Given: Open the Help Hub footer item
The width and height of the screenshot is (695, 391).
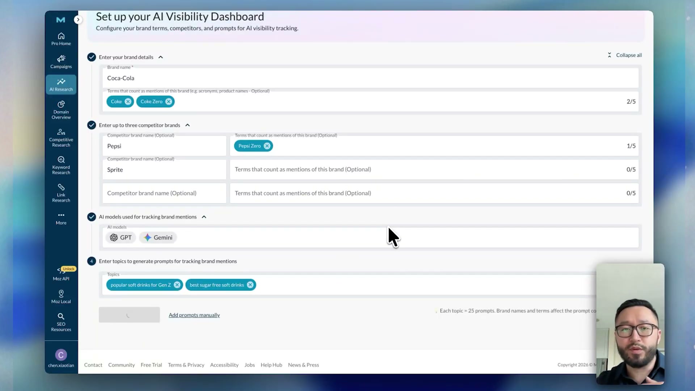Looking at the screenshot, I should [x=271, y=365].
